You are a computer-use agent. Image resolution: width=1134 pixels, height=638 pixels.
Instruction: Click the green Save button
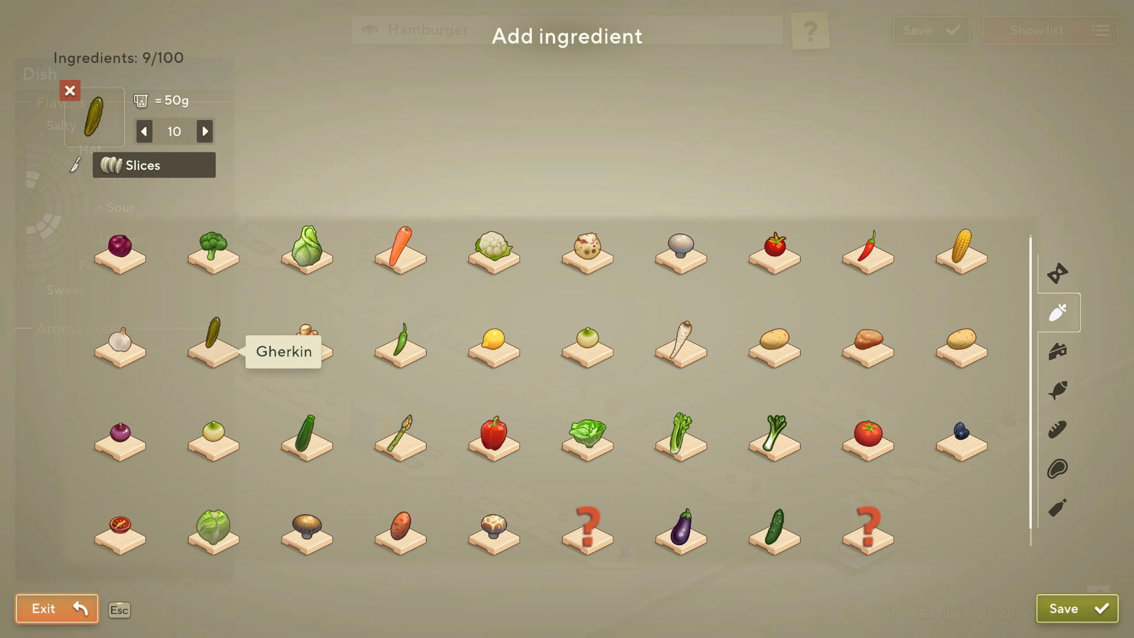click(1077, 608)
